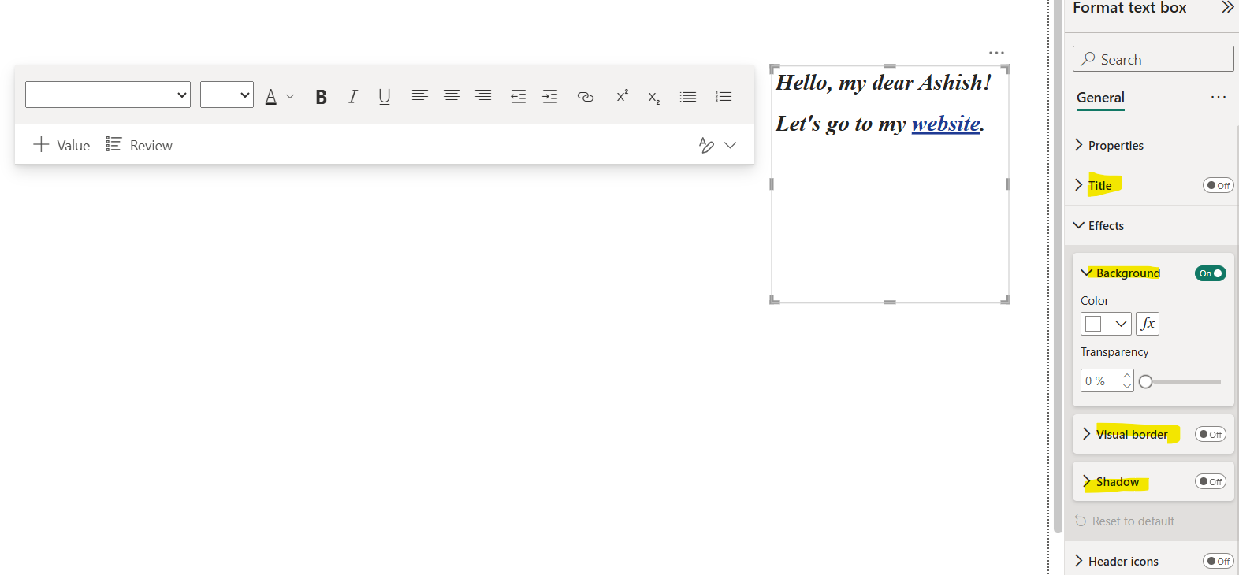This screenshot has width=1239, height=575.
Task: Turn off the Background toggle
Action: [1210, 273]
